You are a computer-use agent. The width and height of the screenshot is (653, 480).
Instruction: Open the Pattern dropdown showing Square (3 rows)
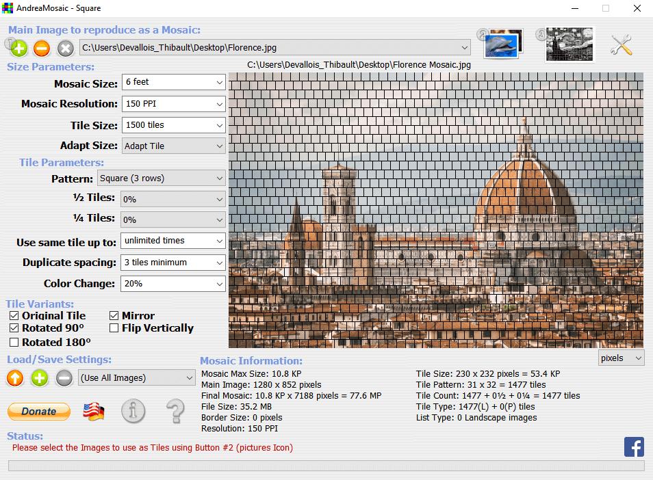tap(162, 178)
